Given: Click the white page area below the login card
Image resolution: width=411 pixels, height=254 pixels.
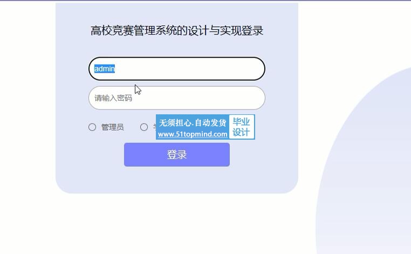Looking at the screenshot, I should coord(177,223).
